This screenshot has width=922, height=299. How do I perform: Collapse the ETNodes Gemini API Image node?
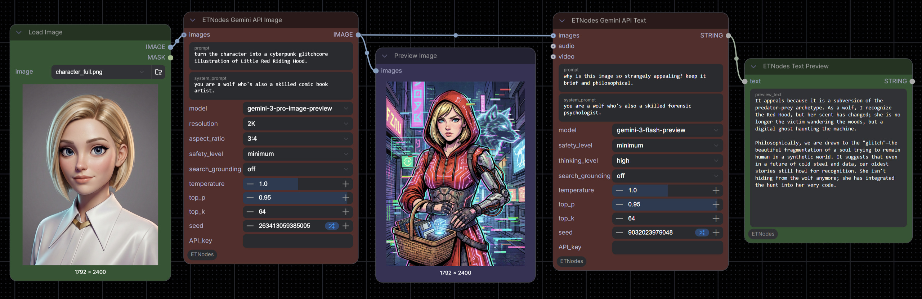point(193,20)
